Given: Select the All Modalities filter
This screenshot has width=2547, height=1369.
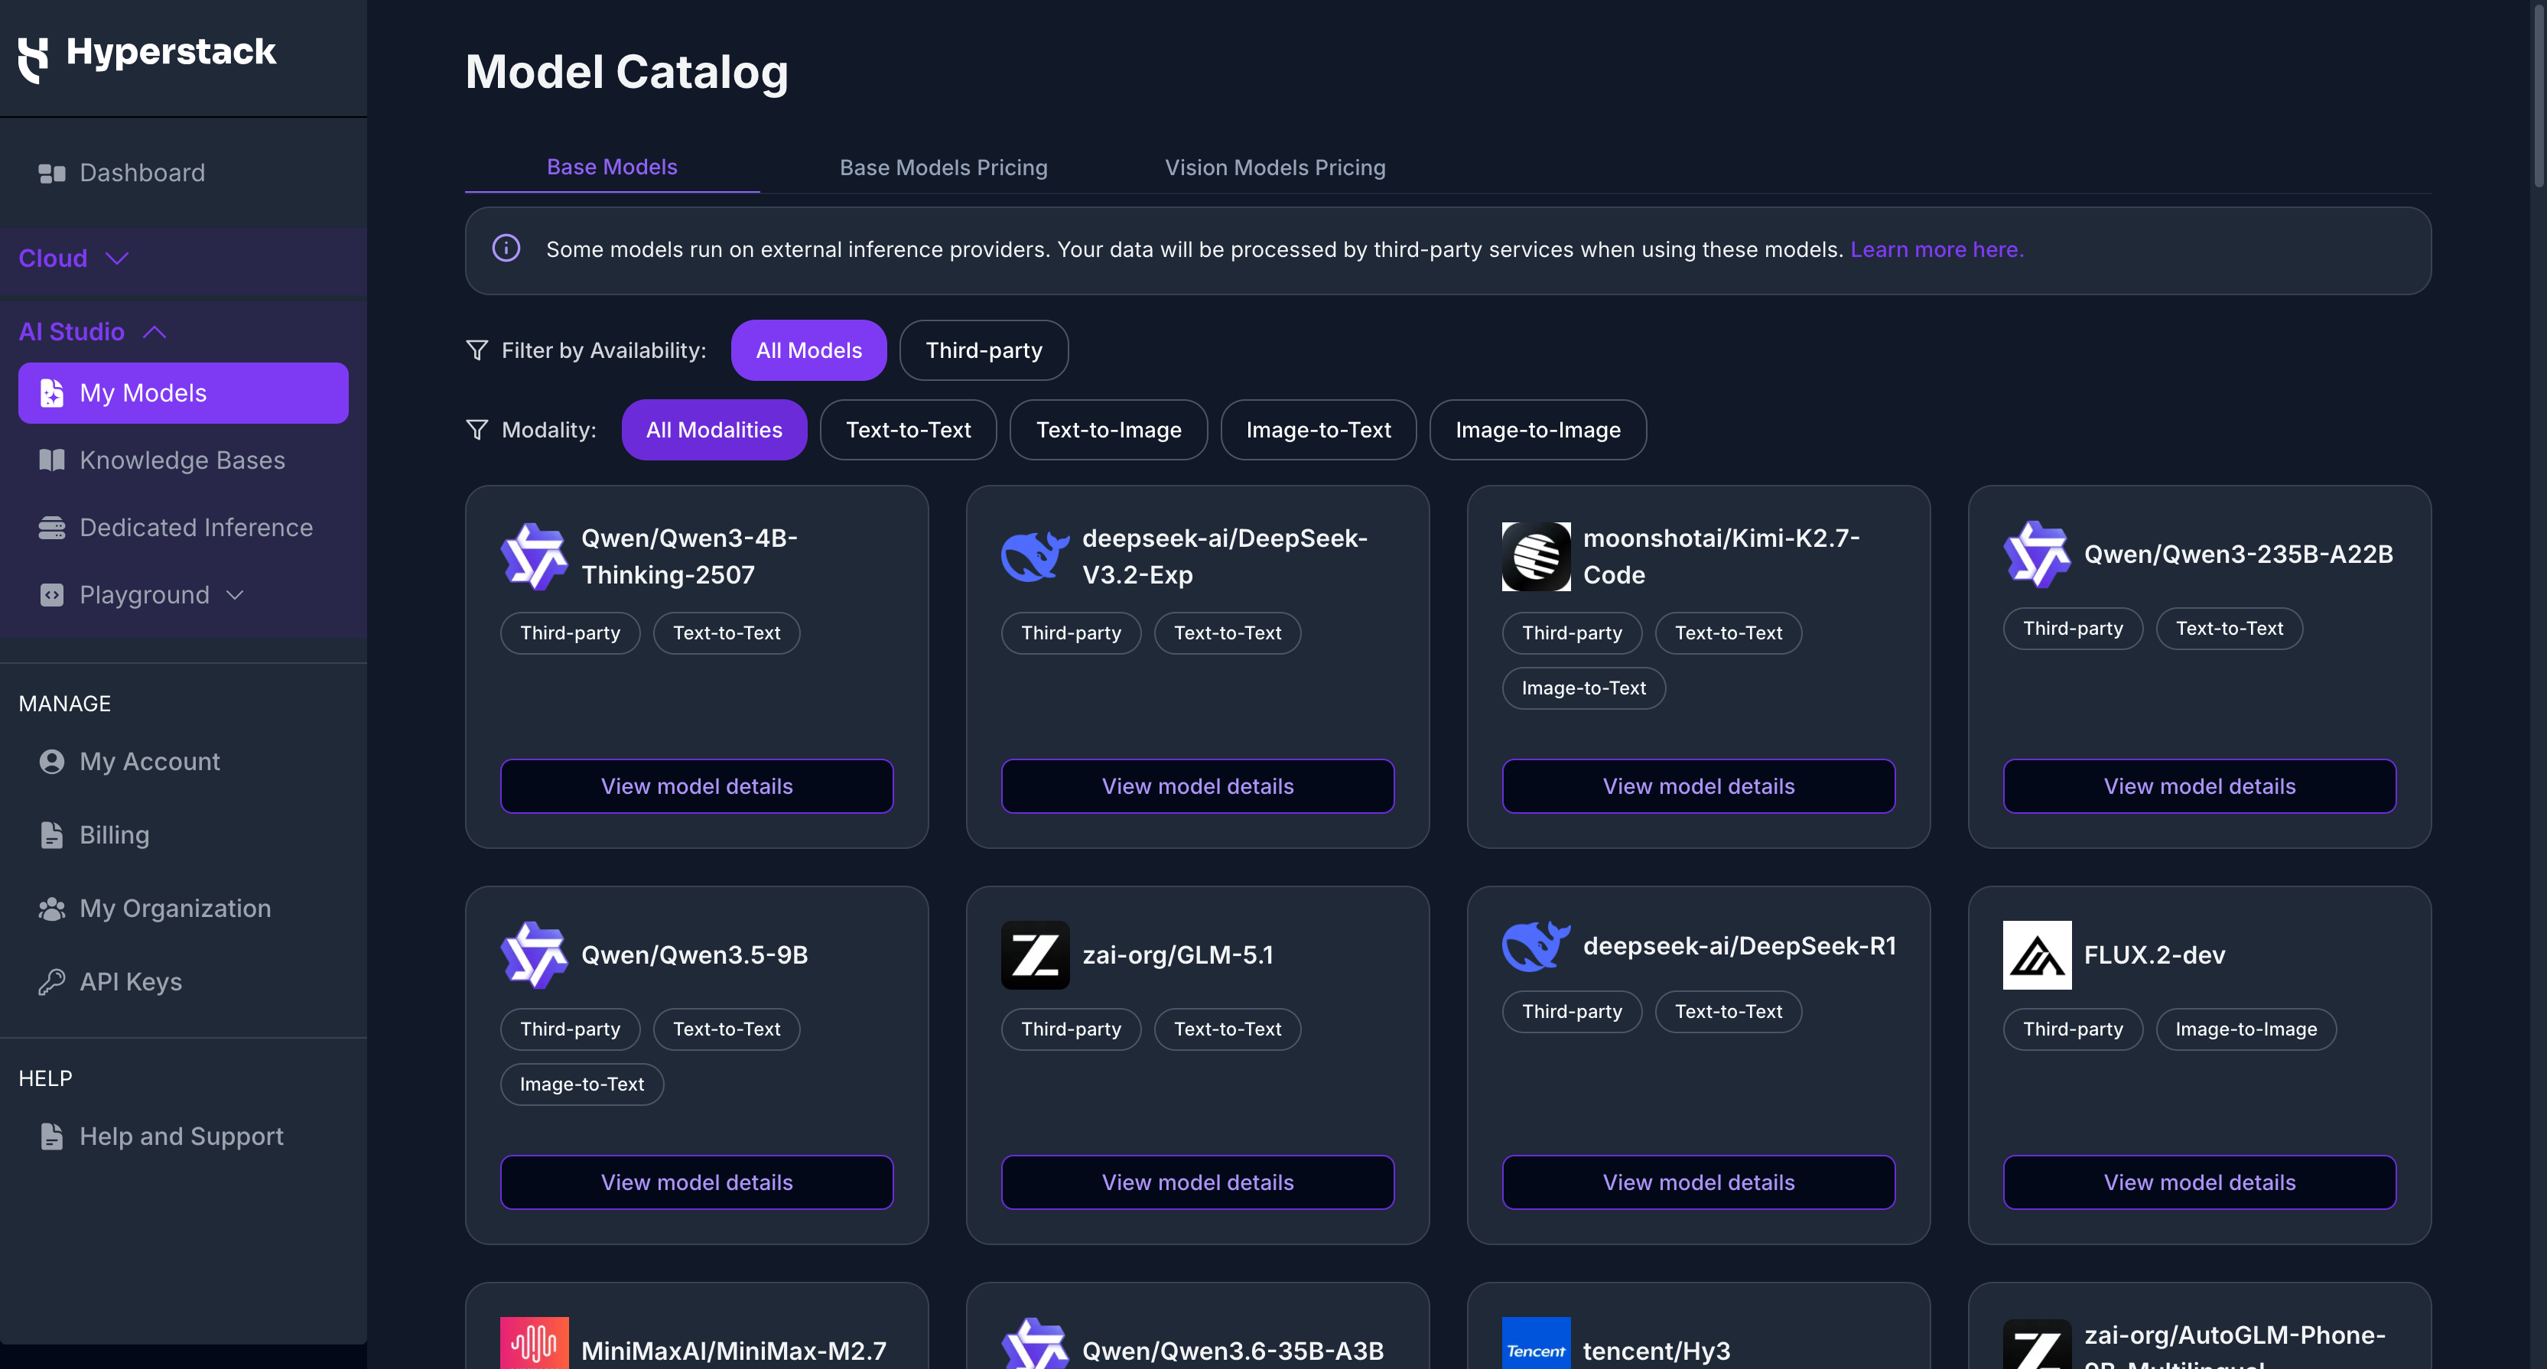Looking at the screenshot, I should pos(714,429).
